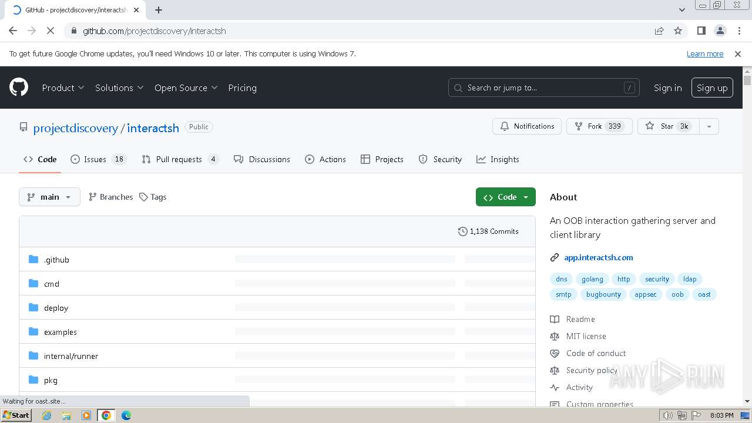Screen dimensions: 752x423
Task: Open Chrome's three-dot menu
Action: [738, 31]
